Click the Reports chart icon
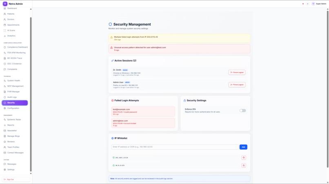 pos(4,125)
